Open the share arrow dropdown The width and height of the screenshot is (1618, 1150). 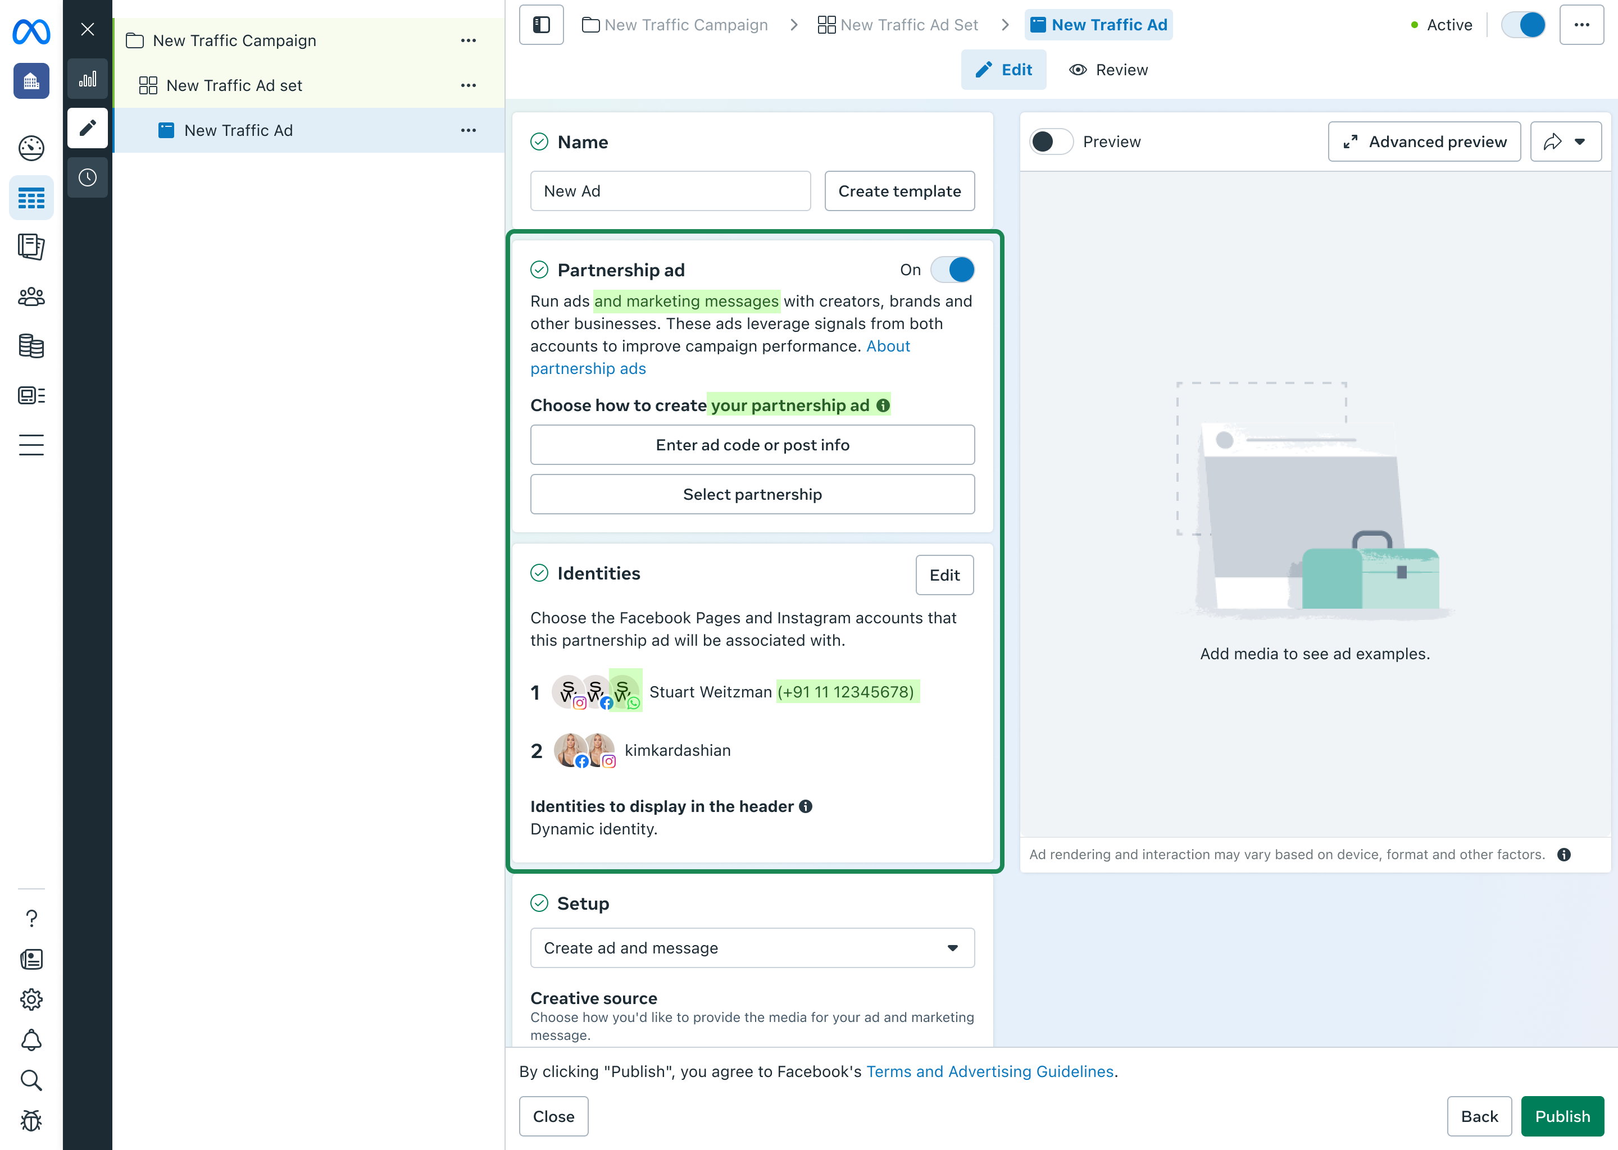pos(1566,142)
